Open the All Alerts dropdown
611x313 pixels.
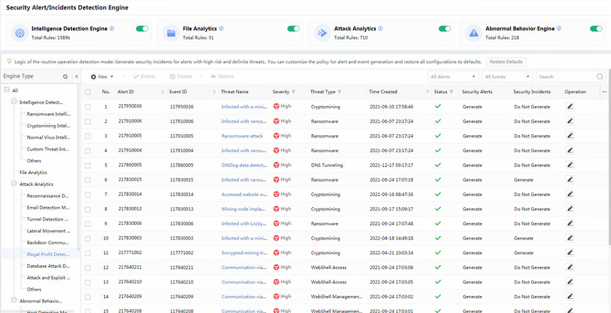point(454,77)
